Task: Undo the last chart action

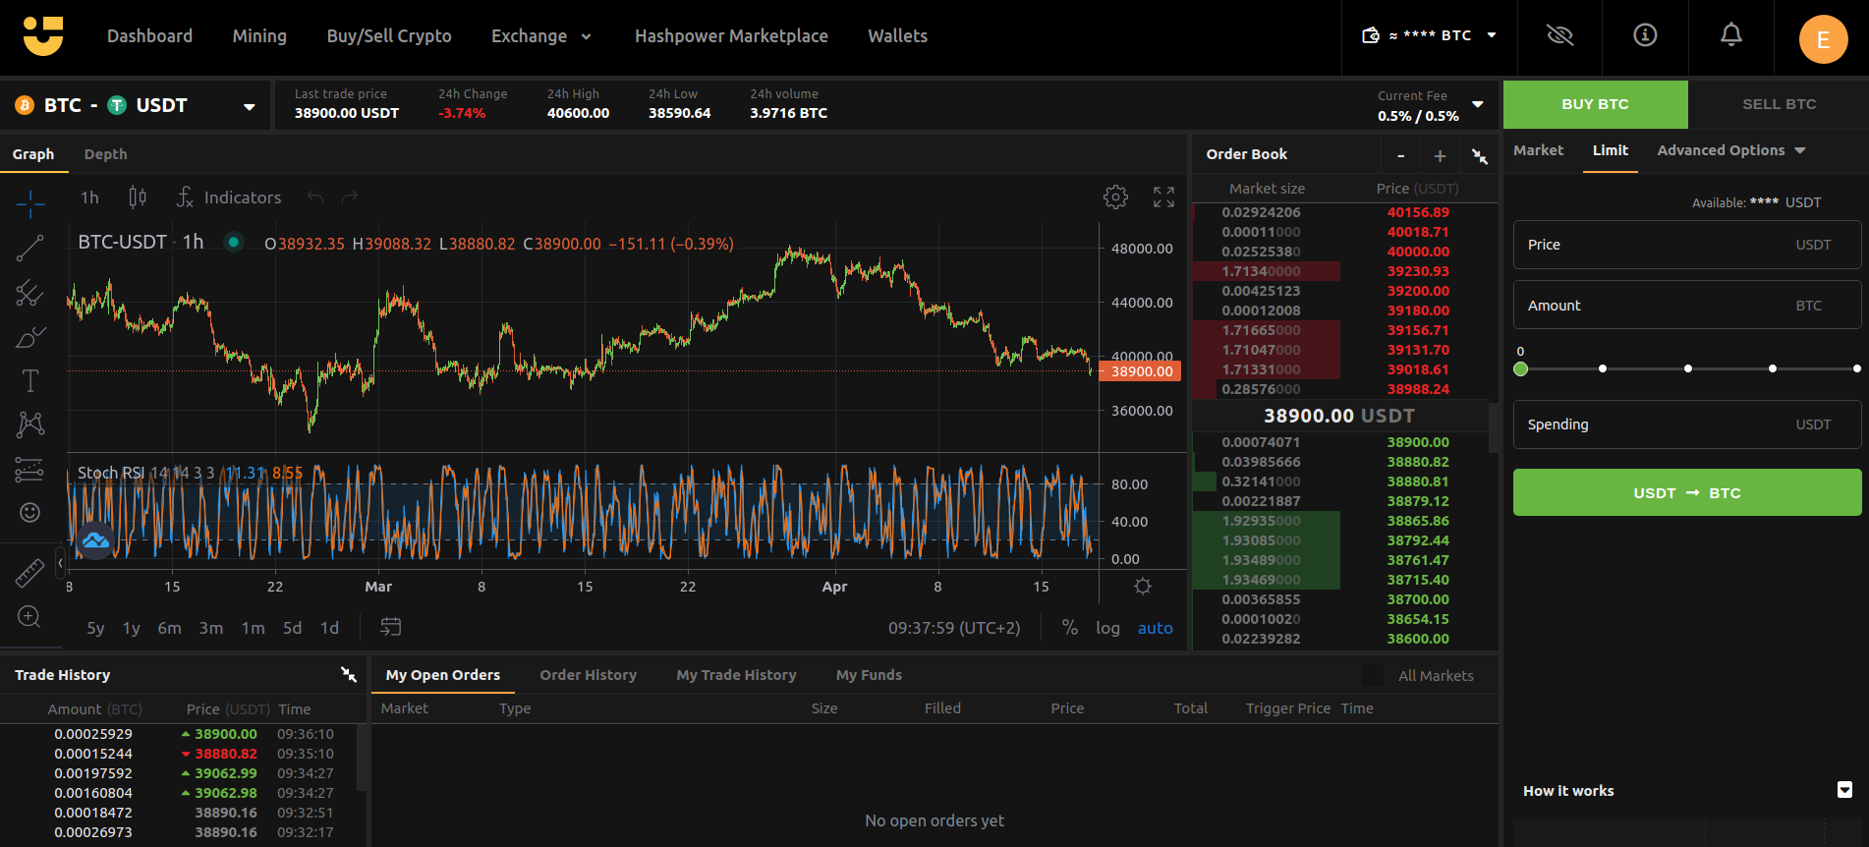Action: pyautogui.click(x=315, y=198)
